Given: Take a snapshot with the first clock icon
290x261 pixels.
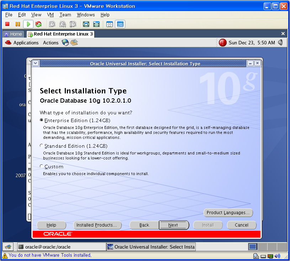Looking at the screenshot, I should pos(52,24).
